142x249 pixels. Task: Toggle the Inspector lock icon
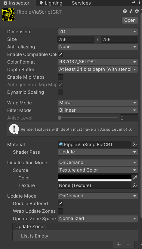134,2
